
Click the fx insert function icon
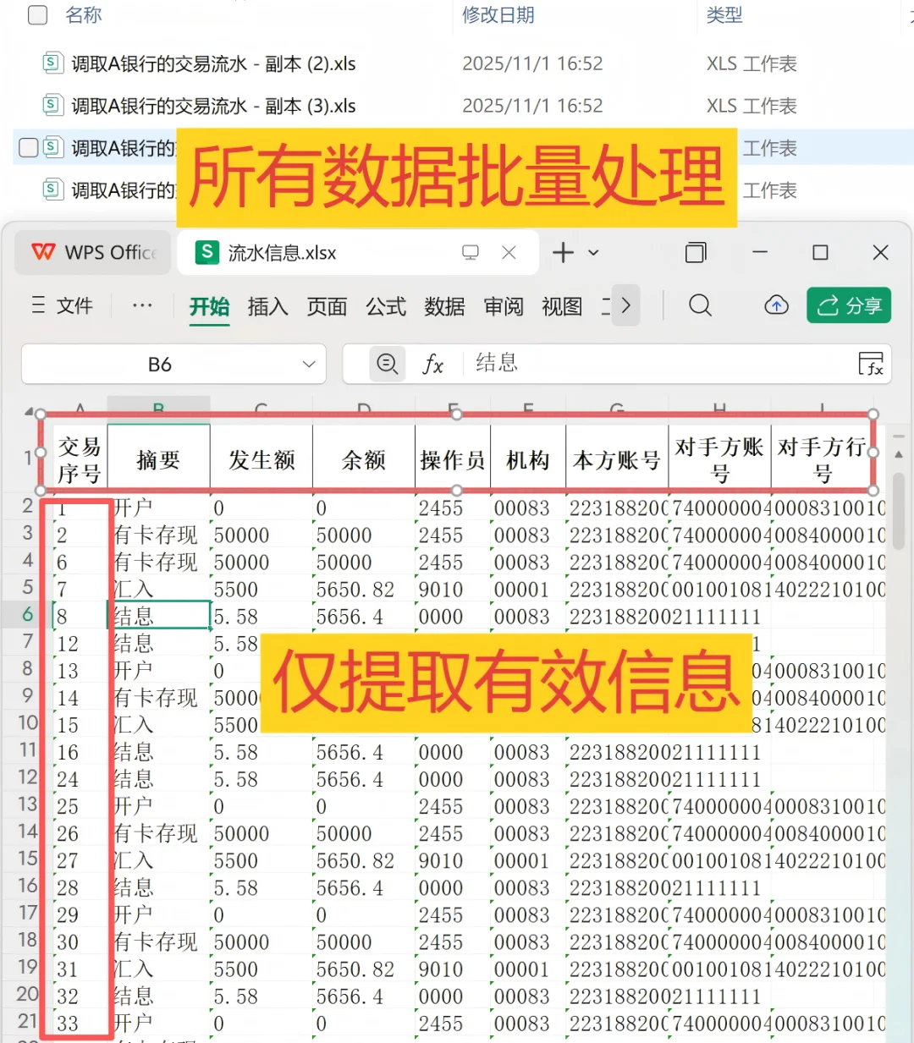pyautogui.click(x=434, y=365)
